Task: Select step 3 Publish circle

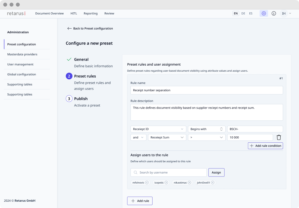Action: pyautogui.click(x=69, y=99)
